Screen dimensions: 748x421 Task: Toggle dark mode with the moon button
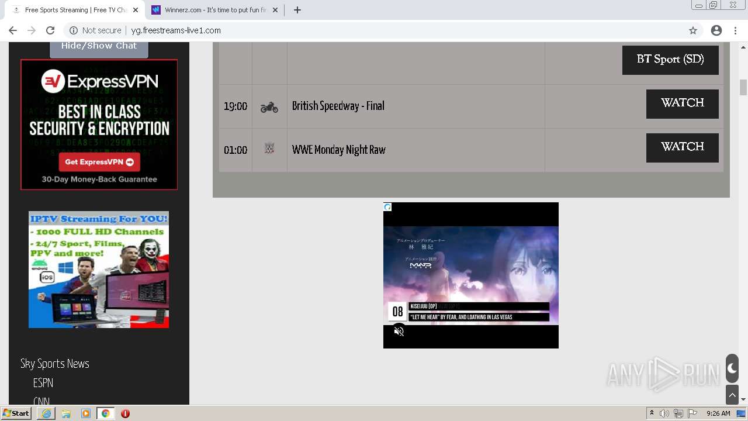pos(732,368)
